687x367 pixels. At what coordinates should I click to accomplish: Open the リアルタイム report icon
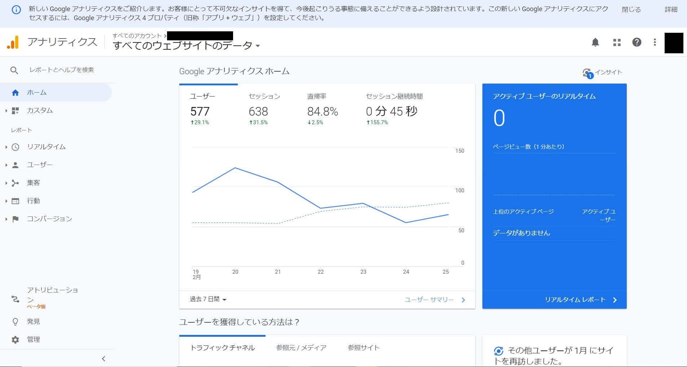point(15,147)
